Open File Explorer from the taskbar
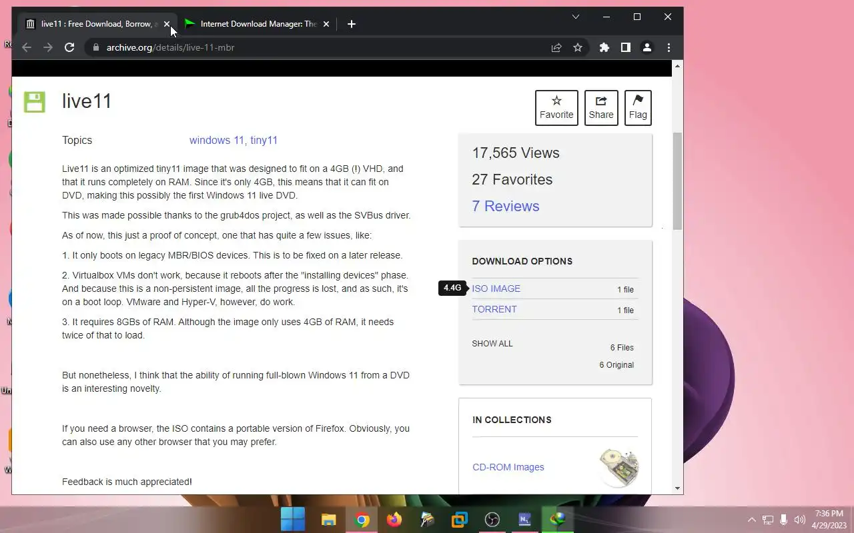 pyautogui.click(x=328, y=519)
